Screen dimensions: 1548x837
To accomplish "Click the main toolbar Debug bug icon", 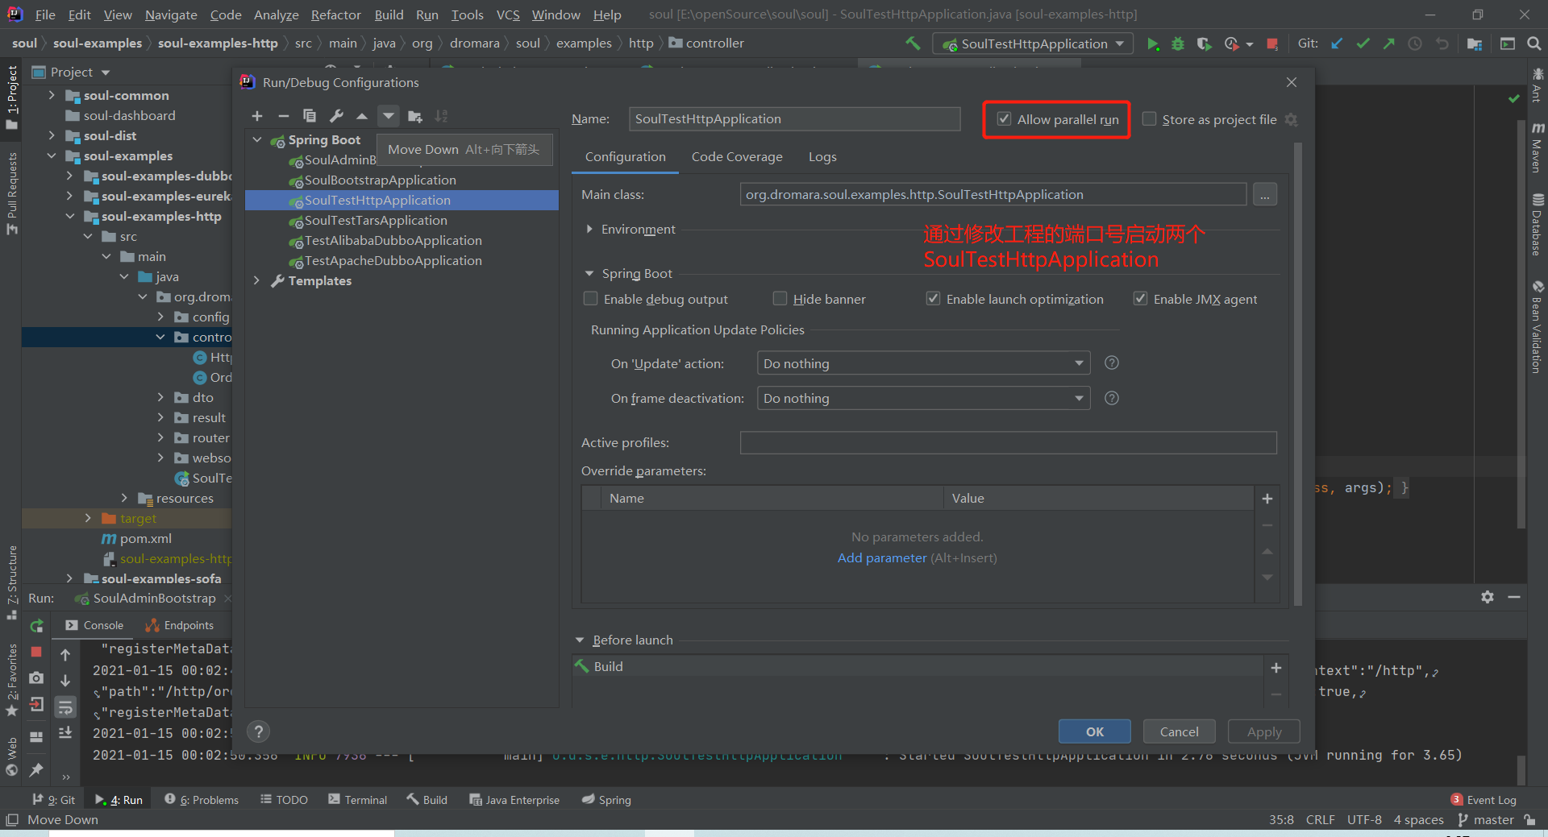I will [x=1178, y=44].
